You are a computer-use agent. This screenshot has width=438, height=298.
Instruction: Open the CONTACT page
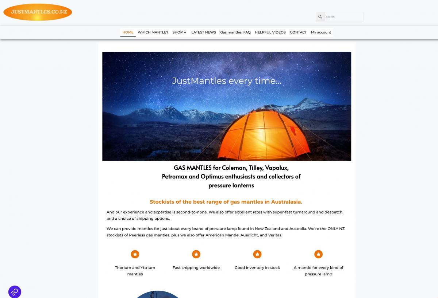tap(298, 32)
